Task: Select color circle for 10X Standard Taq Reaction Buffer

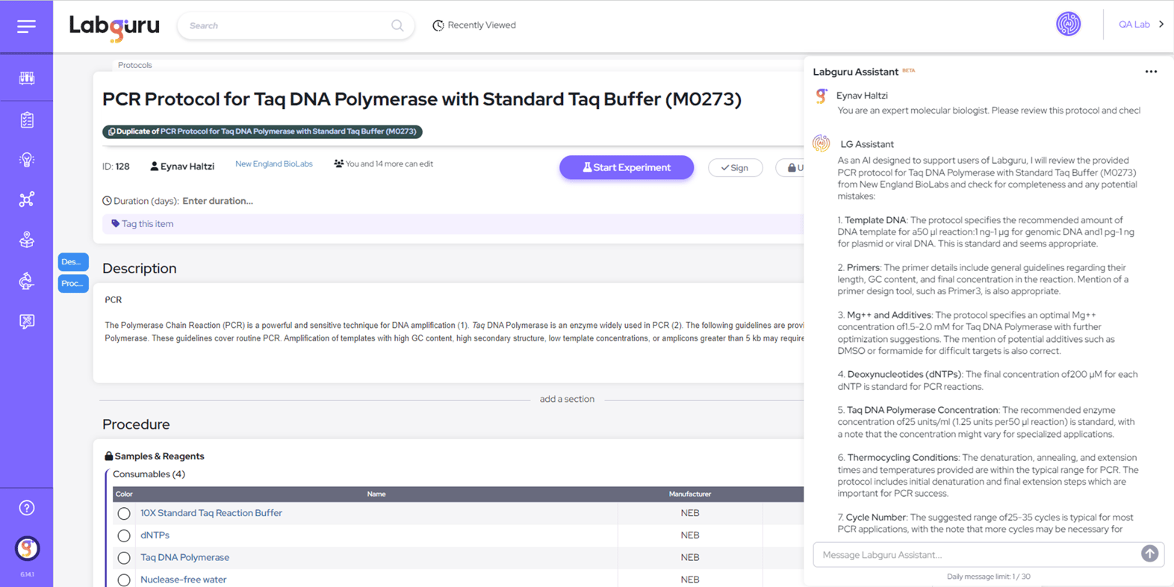Action: pyautogui.click(x=124, y=514)
